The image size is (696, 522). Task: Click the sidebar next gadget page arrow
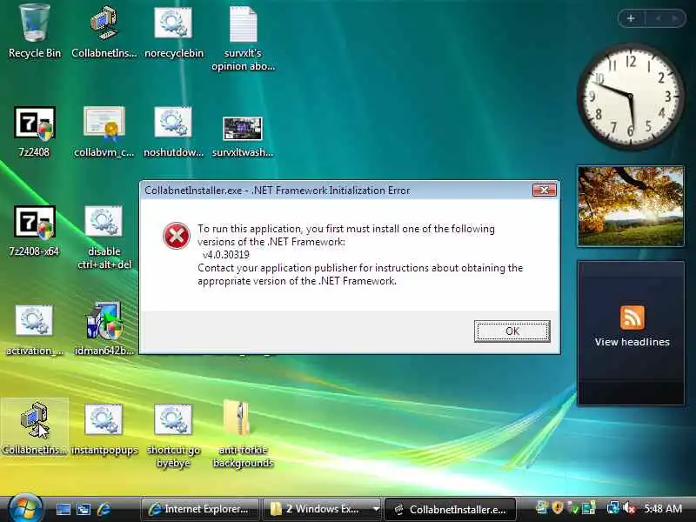(675, 18)
